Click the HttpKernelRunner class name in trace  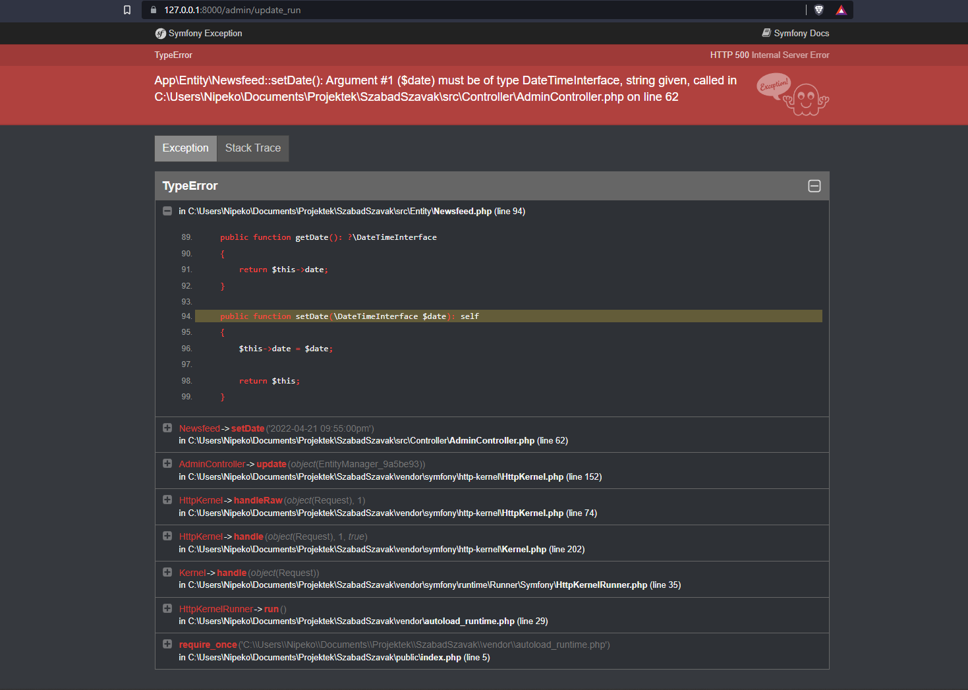click(216, 609)
